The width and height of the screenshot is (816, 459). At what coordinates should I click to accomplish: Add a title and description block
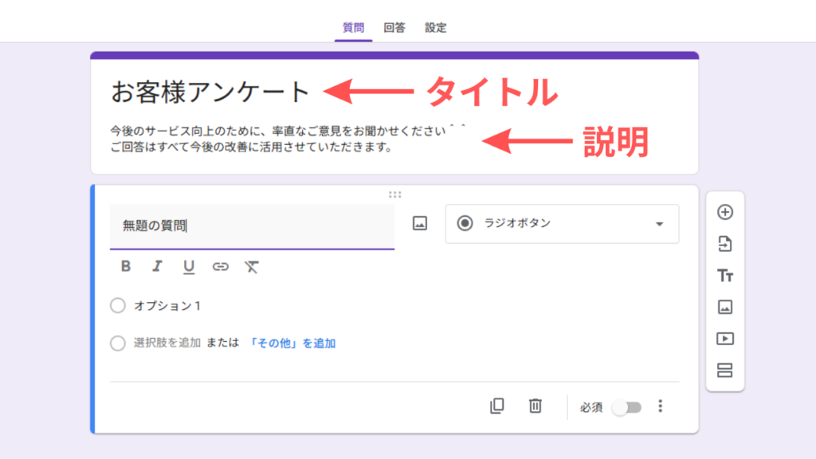pos(724,276)
